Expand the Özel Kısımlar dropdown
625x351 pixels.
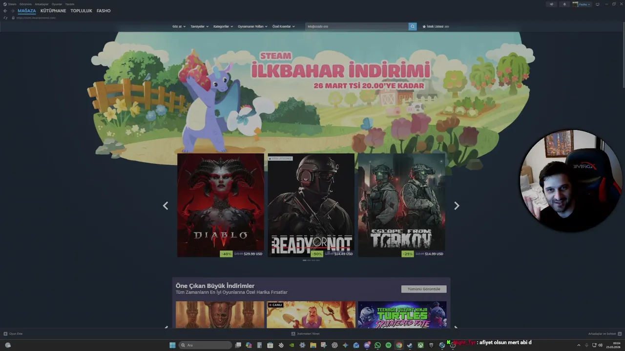point(283,26)
